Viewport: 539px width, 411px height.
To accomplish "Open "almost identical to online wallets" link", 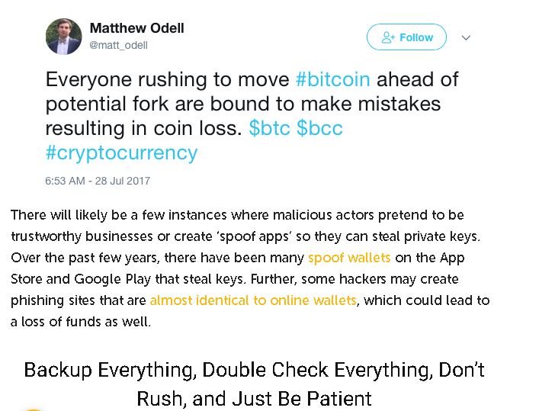I will 253,300.
